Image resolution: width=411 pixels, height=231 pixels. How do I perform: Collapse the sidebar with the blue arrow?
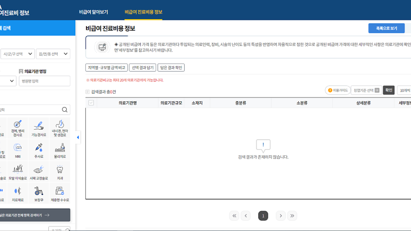pyautogui.click(x=78, y=137)
